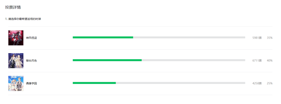Click the green filled bar for 楼台月色
The height and width of the screenshot is (104, 281).
(x=107, y=60)
